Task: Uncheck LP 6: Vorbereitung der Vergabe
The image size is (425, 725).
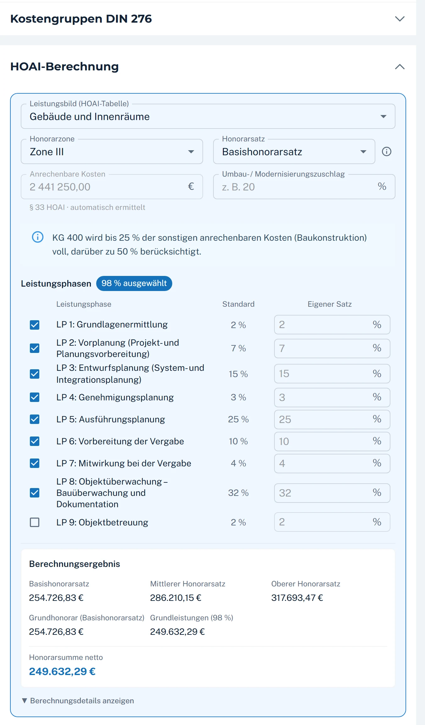Action: pos(35,441)
